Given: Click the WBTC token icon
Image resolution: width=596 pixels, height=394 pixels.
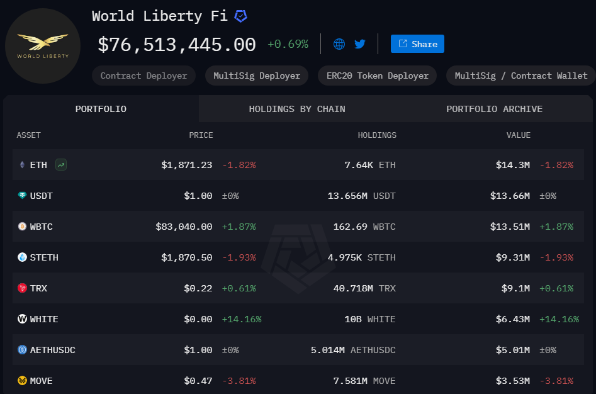Looking at the screenshot, I should tap(23, 227).
